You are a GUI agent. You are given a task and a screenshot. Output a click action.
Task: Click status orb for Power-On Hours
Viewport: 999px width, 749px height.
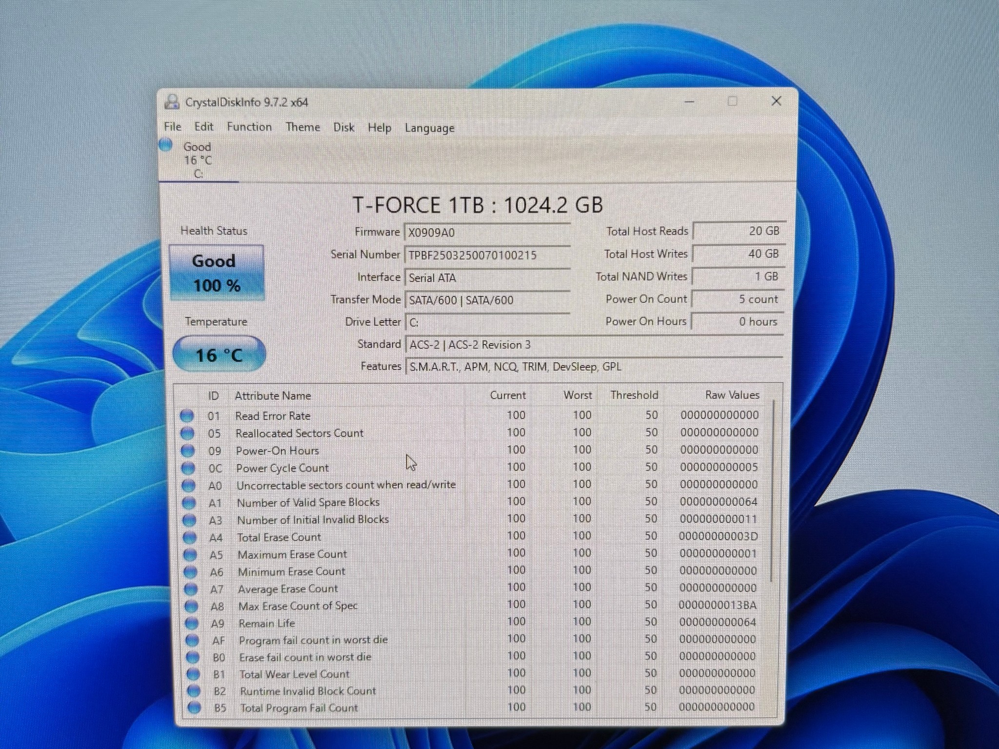[188, 451]
